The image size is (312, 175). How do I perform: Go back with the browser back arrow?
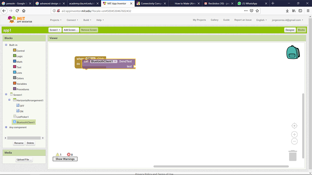coord(4,11)
